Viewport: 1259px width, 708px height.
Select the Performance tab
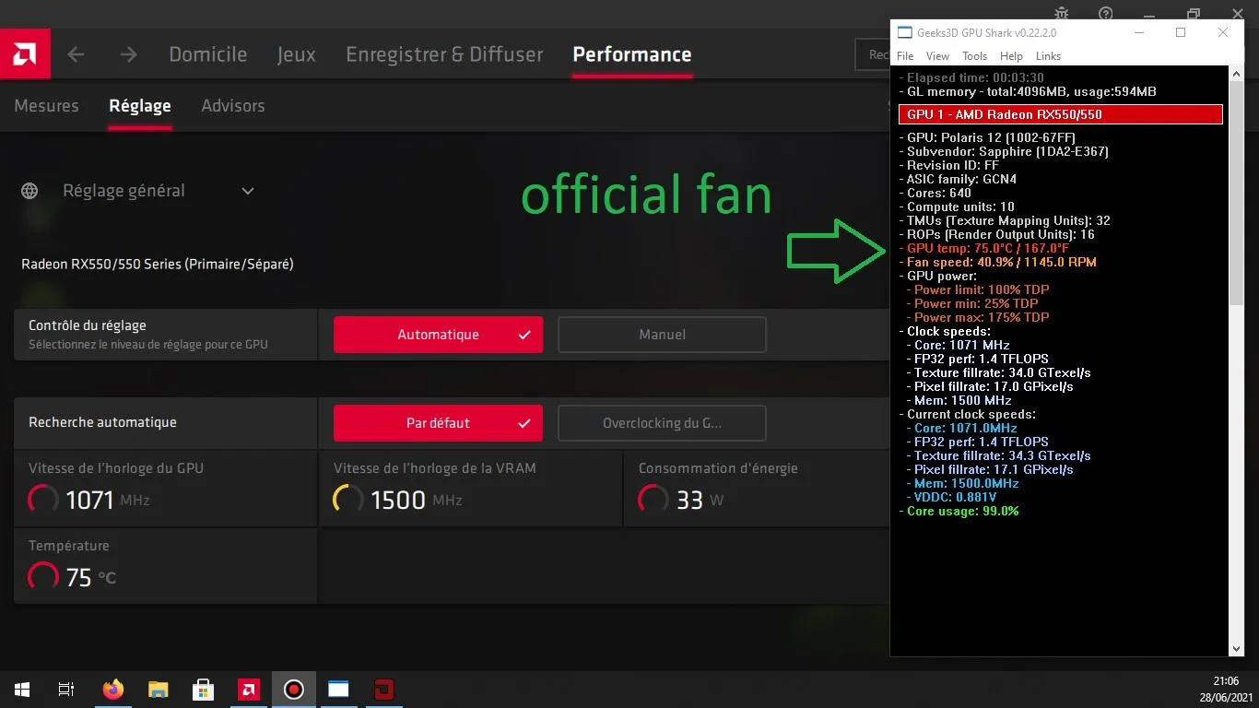[632, 54]
